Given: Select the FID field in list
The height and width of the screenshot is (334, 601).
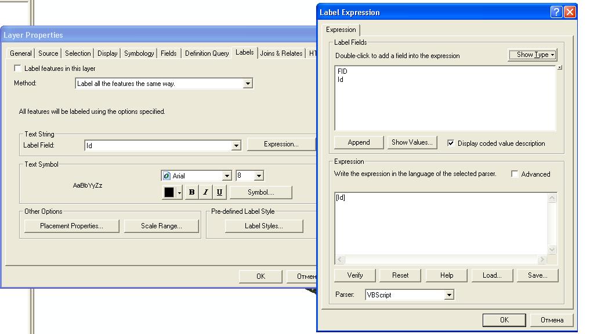Looking at the screenshot, I should click(x=342, y=71).
